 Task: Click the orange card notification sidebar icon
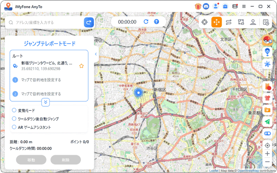tap(267, 86)
